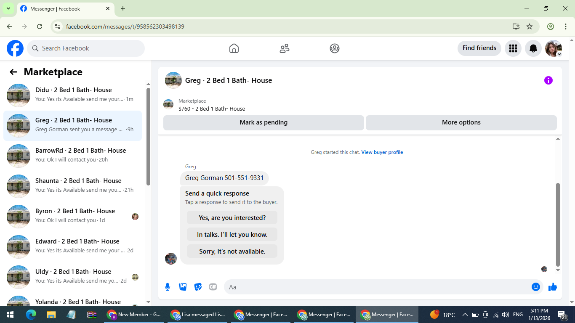This screenshot has width=575, height=323.
Task: Open the View buyer profile link
Action: 382,152
